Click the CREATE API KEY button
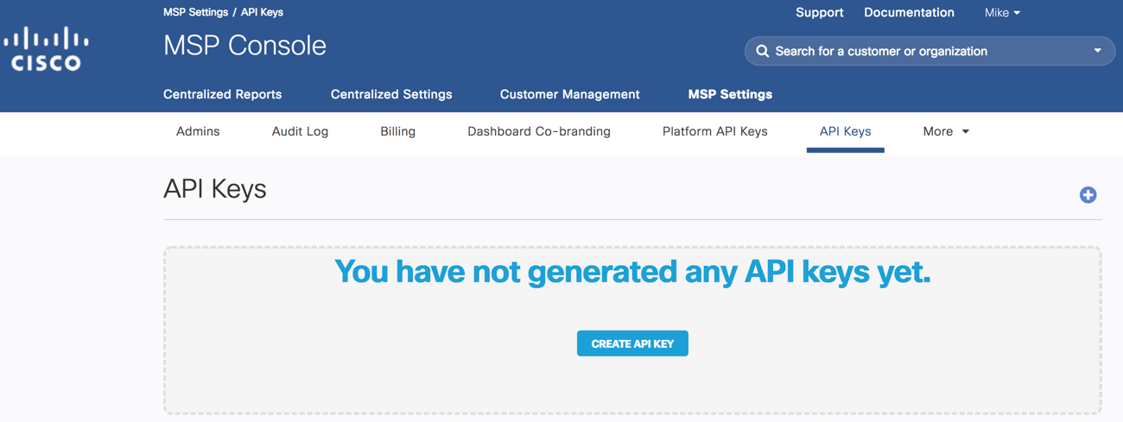The width and height of the screenshot is (1123, 422). (x=632, y=343)
